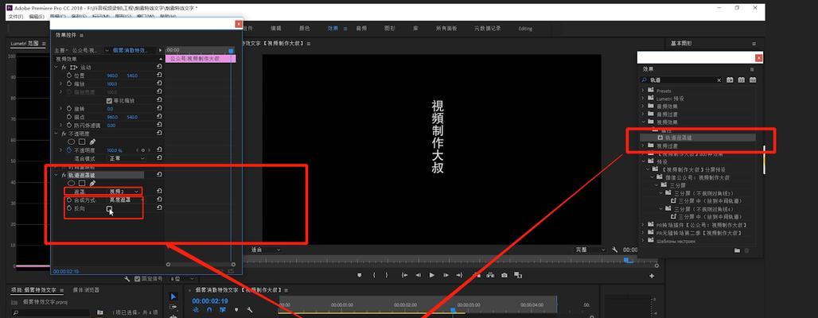This screenshot has height=318, width=818.
Task: Toggle animation stopwatch for 位置 property
Action: pos(69,76)
